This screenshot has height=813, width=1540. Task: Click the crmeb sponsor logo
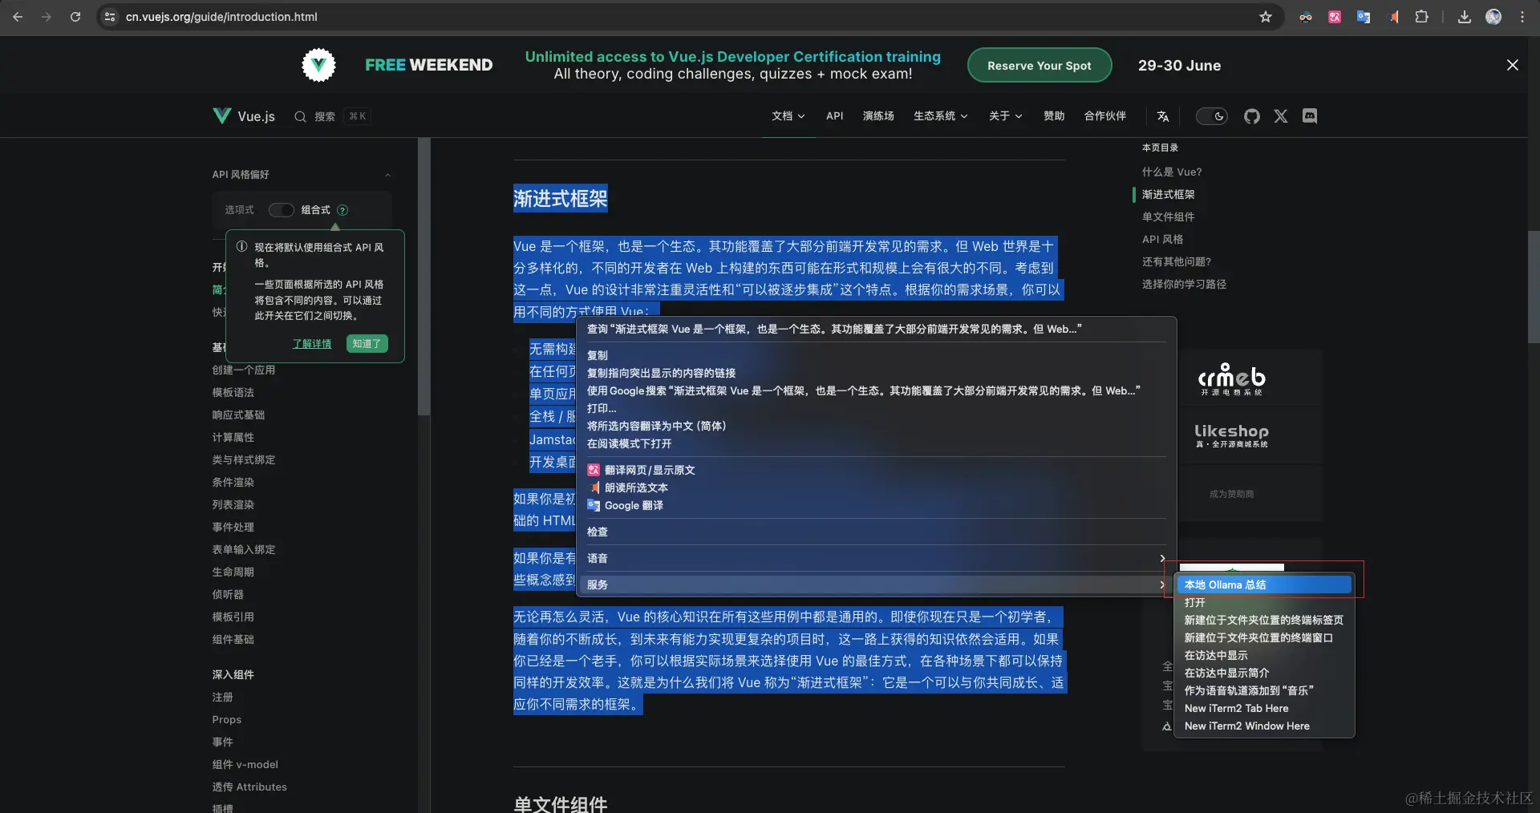click(1231, 378)
